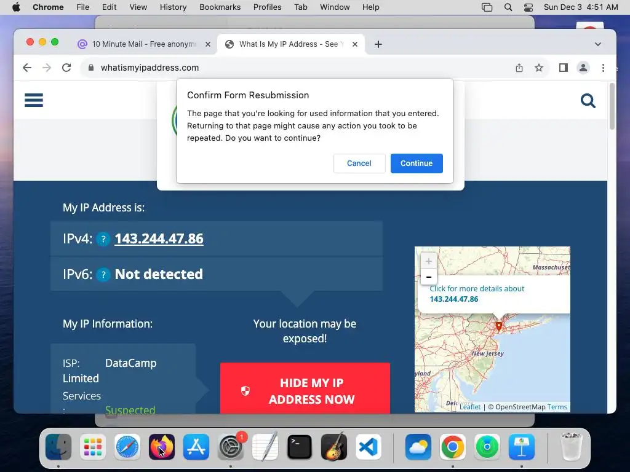This screenshot has width=630, height=472.
Task: Open the History menu
Action: (x=173, y=7)
